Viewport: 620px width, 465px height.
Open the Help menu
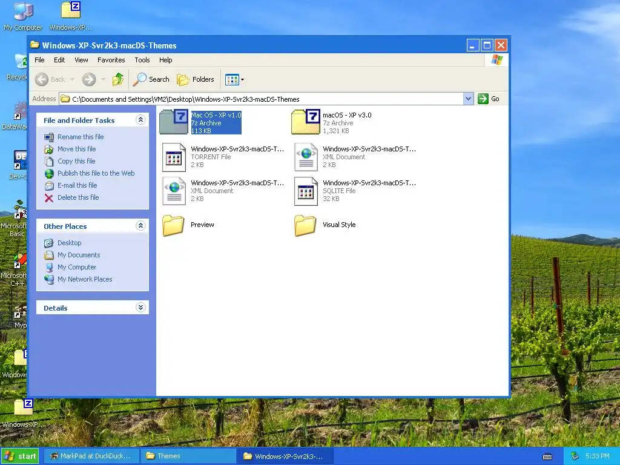166,60
